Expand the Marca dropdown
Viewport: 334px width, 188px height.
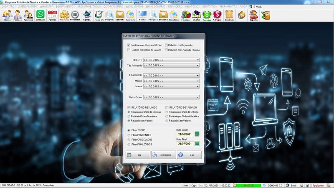coord(197,86)
